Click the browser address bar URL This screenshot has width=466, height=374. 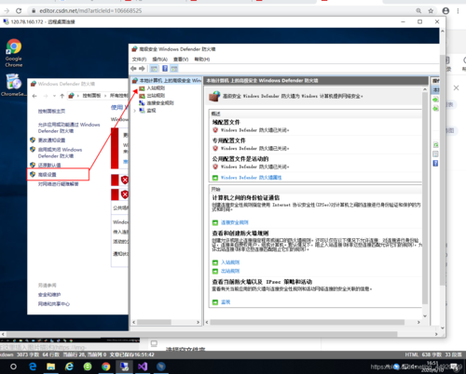coord(90,11)
